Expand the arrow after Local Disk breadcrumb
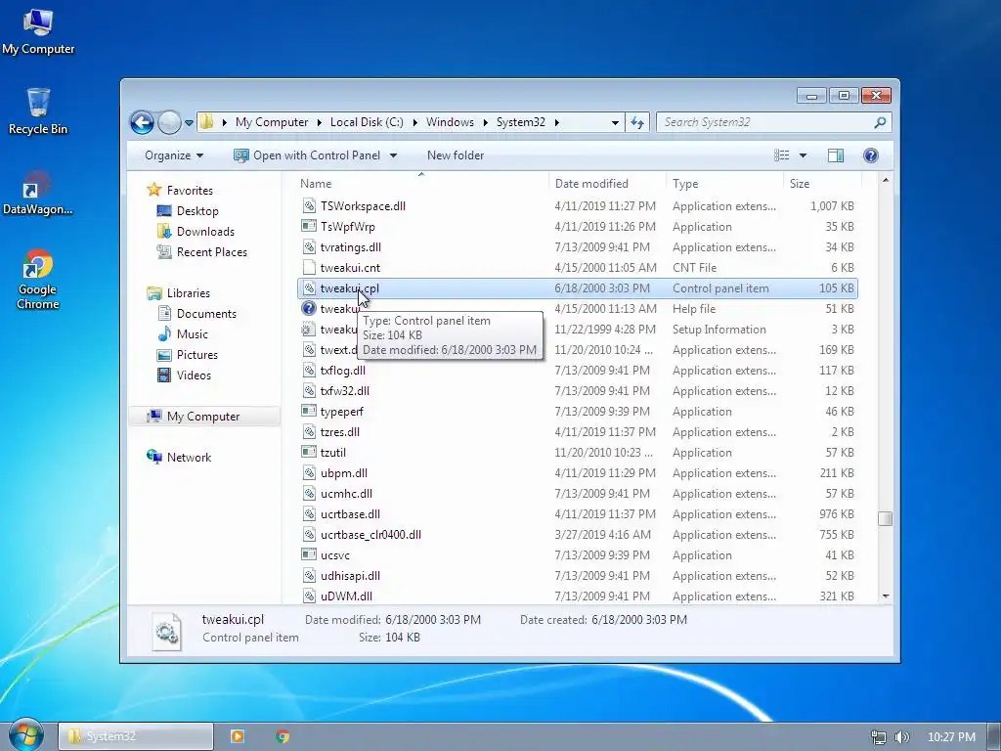The height and width of the screenshot is (751, 1001). click(x=414, y=122)
